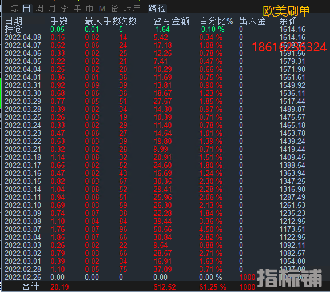330x292 pixels.
Task: Click deposit 1000 in the 2022.02.26 row
Action: (x=248, y=277)
